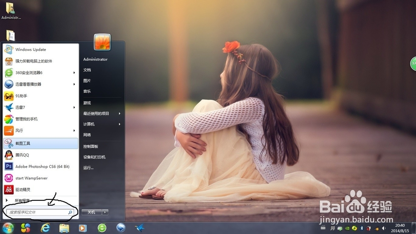The width and height of the screenshot is (416, 234).
Task: Open the Administrator desktop folder icon
Action: click(x=11, y=11)
